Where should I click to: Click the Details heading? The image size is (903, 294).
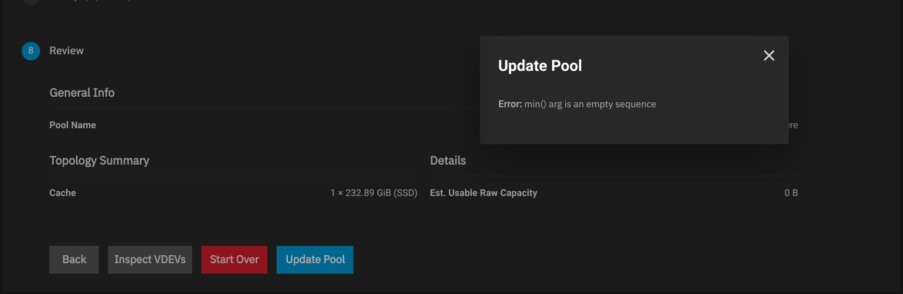point(448,161)
